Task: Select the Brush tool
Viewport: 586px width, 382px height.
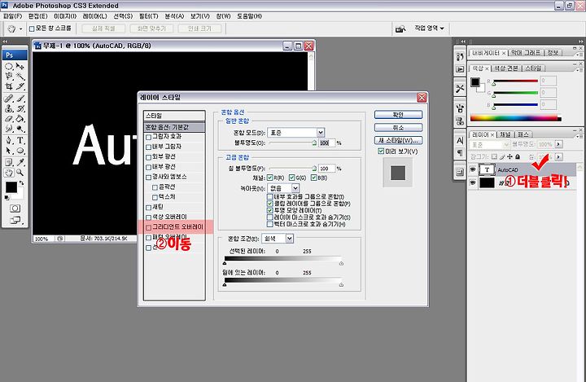Action: point(20,99)
